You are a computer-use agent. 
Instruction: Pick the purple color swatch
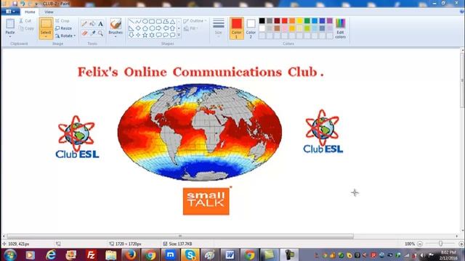[330, 21]
